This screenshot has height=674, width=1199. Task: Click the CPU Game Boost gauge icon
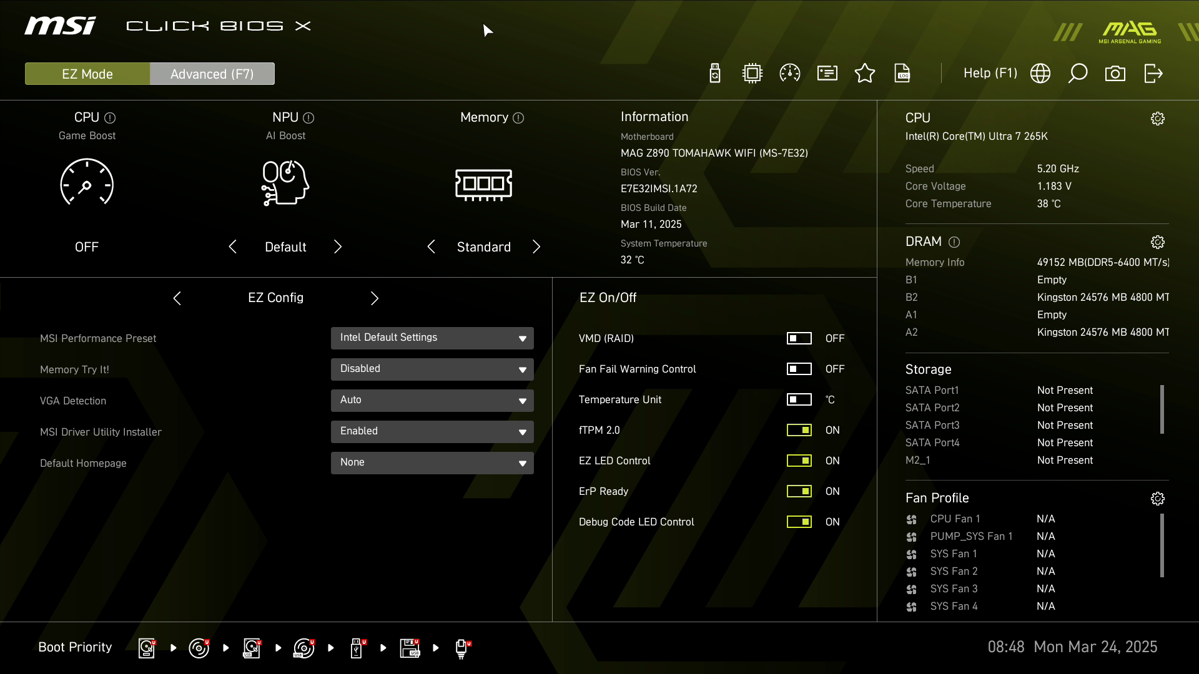coord(87,182)
